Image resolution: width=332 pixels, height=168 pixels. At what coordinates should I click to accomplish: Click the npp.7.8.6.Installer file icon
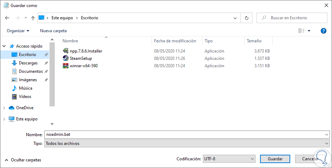tap(66, 51)
